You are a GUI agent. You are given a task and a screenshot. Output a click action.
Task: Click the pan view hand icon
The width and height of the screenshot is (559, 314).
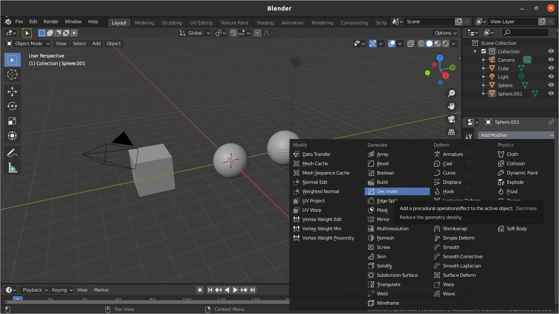point(451,106)
